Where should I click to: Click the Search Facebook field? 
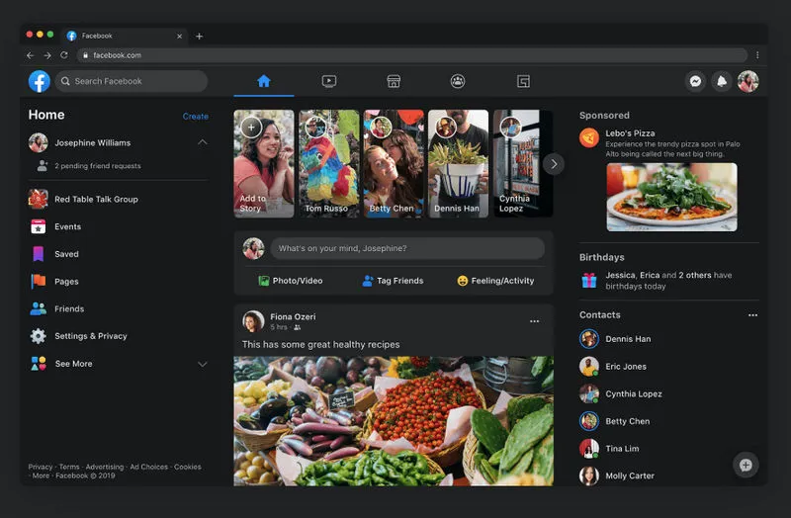tap(132, 81)
